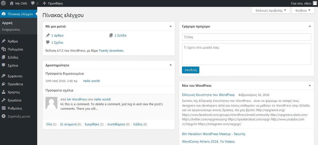Click Mr WordPress commenter avatar
318x145 pixels.
52,103
